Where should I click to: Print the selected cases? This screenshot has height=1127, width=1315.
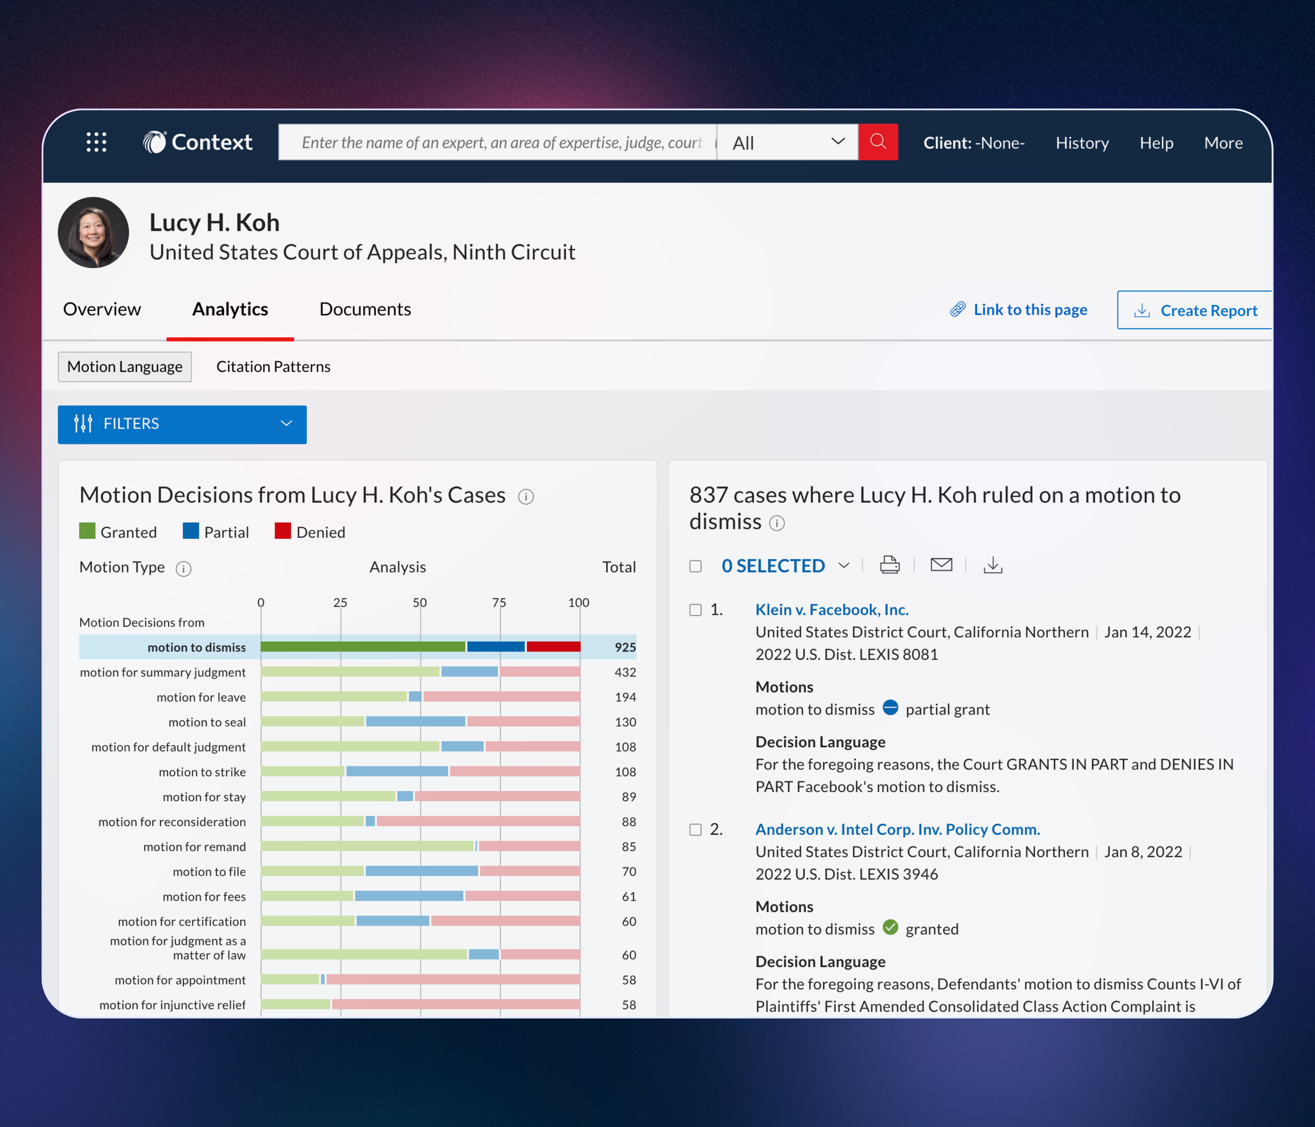[x=890, y=565]
